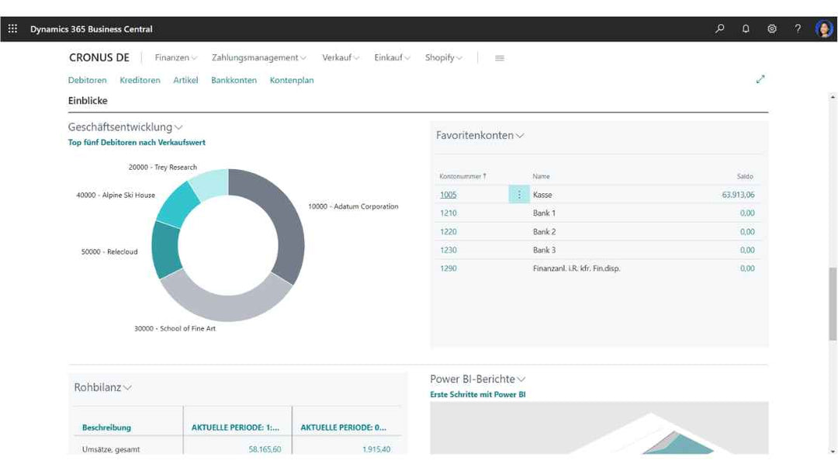Go to the Debitoren list link
The height and width of the screenshot is (471, 838).
[87, 80]
